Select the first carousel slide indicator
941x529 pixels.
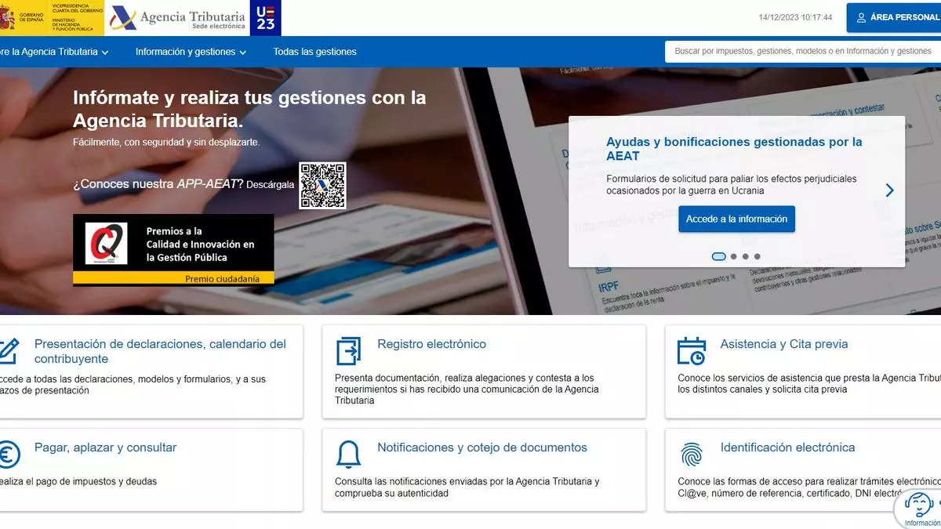coord(718,256)
